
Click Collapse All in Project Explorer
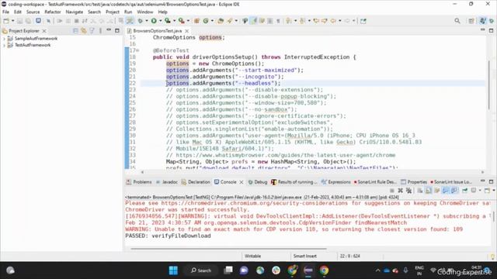tap(75, 31)
